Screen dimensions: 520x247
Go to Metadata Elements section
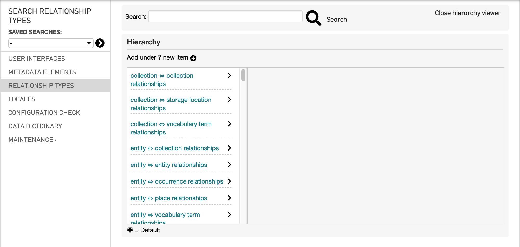[42, 72]
